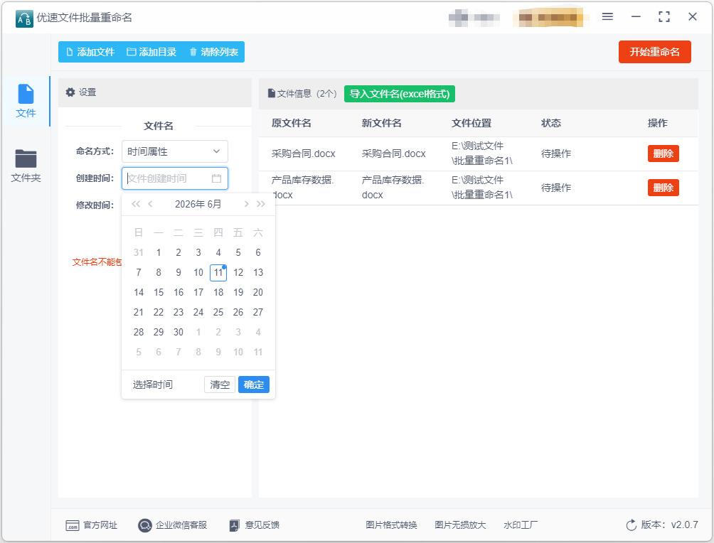The height and width of the screenshot is (543, 714).
Task: Delete the 采购合同.docx row
Action: click(663, 154)
